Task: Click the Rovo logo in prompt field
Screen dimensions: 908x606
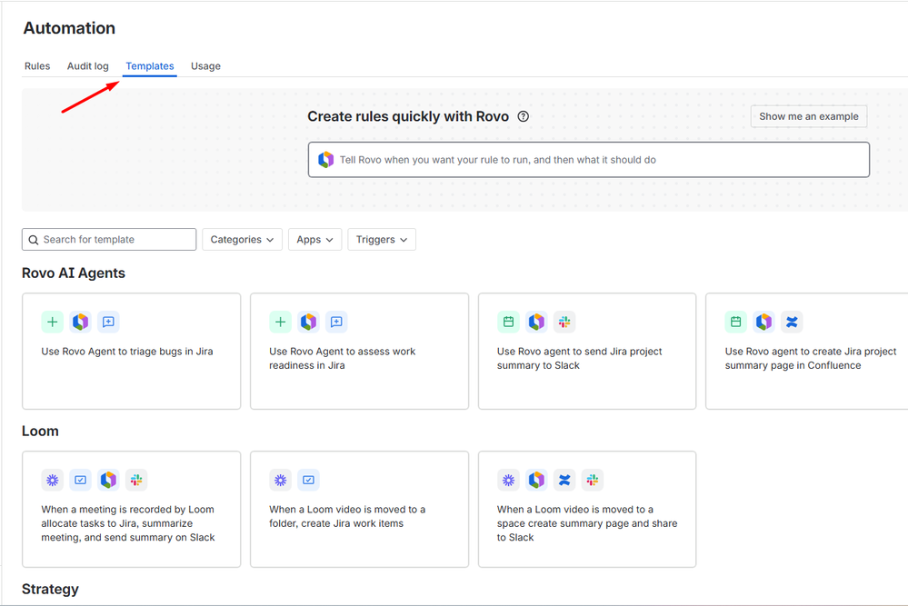Action: click(326, 160)
